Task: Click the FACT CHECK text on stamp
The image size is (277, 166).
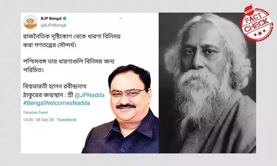Action: coord(257,22)
